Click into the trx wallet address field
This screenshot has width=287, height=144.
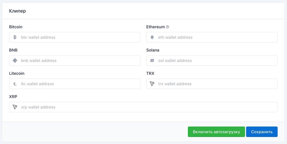point(212,84)
